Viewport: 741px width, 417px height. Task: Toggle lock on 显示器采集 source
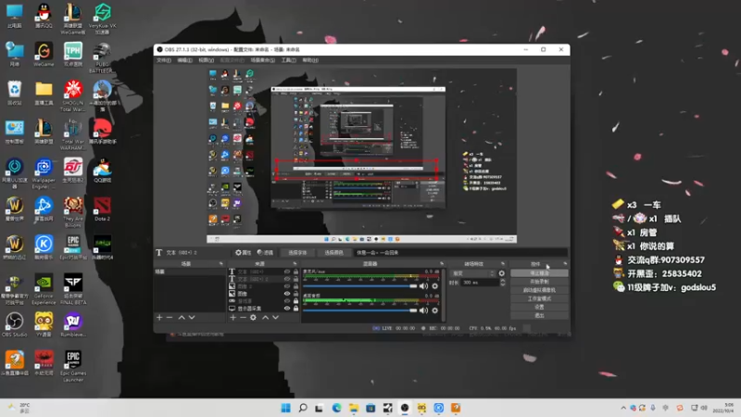pos(295,309)
